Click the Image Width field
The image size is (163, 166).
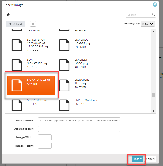click(x=45, y=137)
